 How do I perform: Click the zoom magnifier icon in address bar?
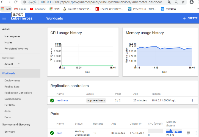click(x=176, y=2)
